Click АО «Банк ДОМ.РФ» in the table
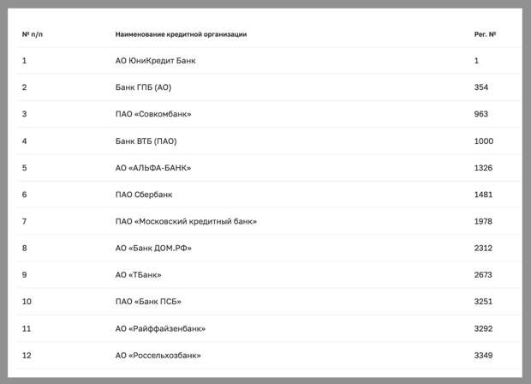The height and width of the screenshot is (384, 531). tap(153, 248)
